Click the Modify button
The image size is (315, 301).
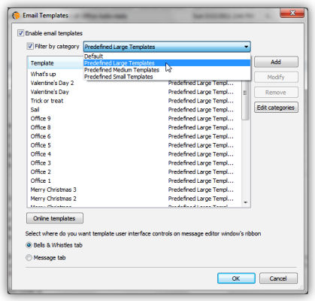tap(276, 77)
